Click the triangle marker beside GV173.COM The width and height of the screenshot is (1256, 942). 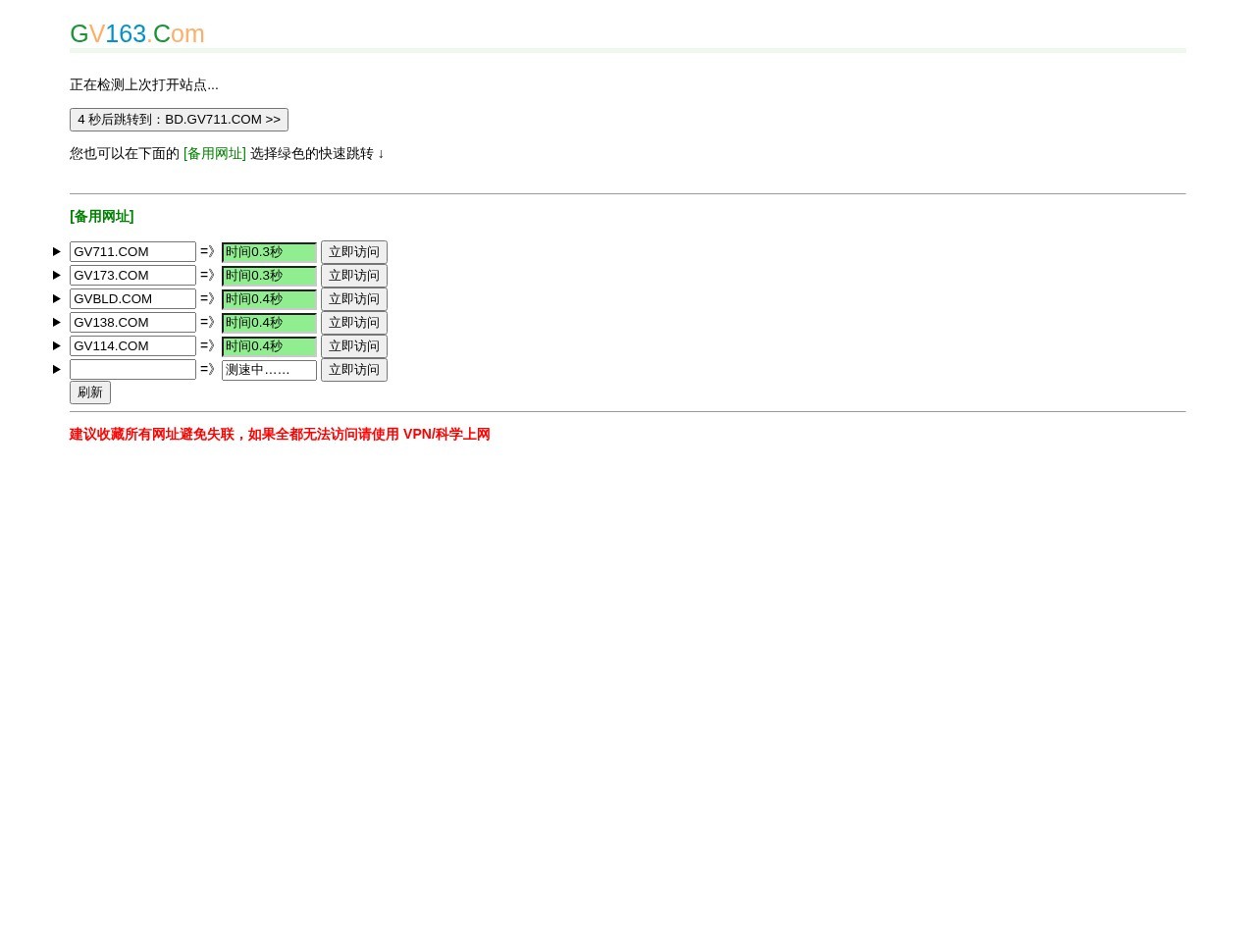57,276
